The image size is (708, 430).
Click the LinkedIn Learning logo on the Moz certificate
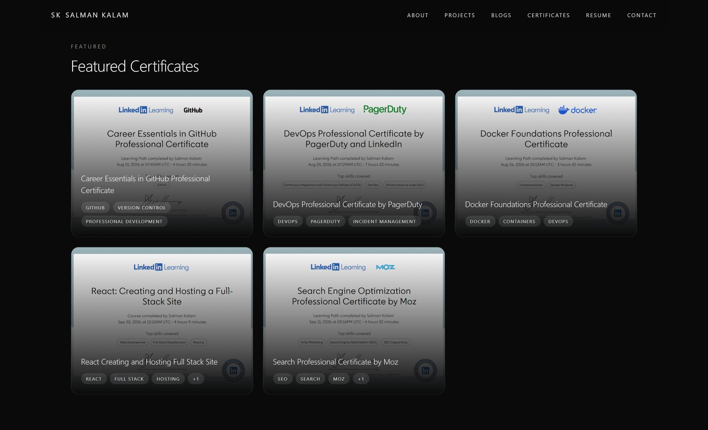338,267
